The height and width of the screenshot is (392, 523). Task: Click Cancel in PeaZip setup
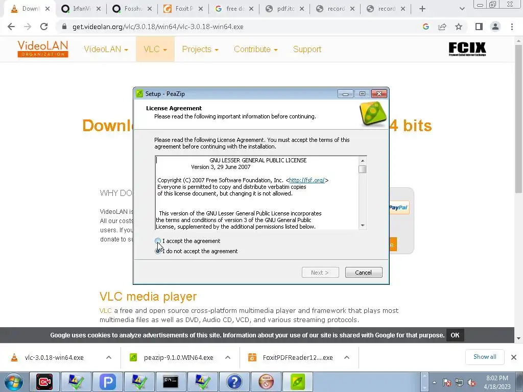coord(364,273)
